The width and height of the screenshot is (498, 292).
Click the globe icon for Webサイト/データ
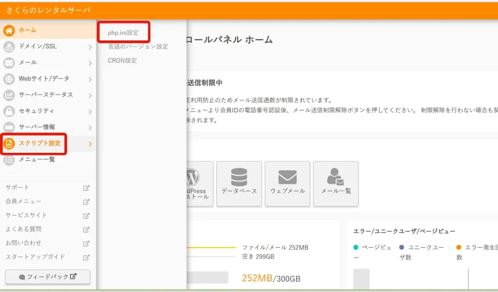coord(9,79)
